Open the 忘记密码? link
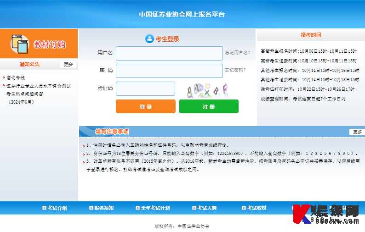The image size is (365, 232). pyautogui.click(x=235, y=70)
